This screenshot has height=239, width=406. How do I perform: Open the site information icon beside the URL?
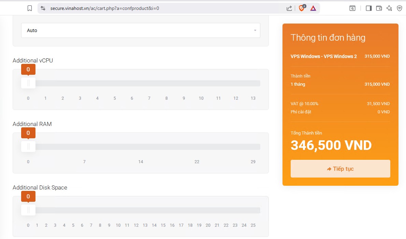43,9
